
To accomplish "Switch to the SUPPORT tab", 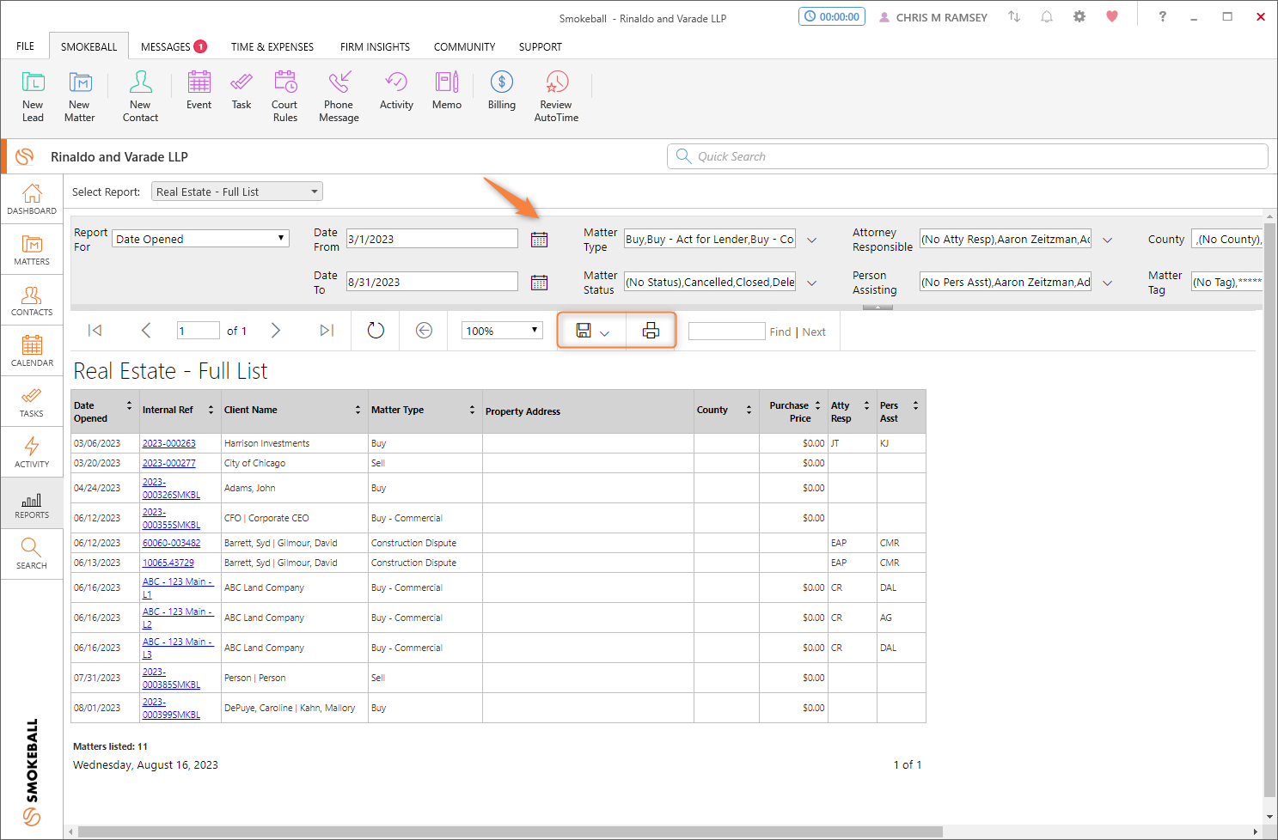I will pyautogui.click(x=540, y=46).
